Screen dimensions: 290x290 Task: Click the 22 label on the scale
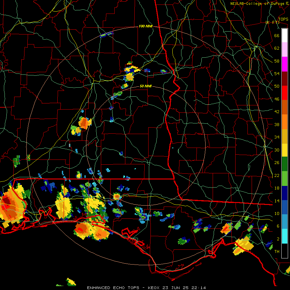tap(277, 175)
